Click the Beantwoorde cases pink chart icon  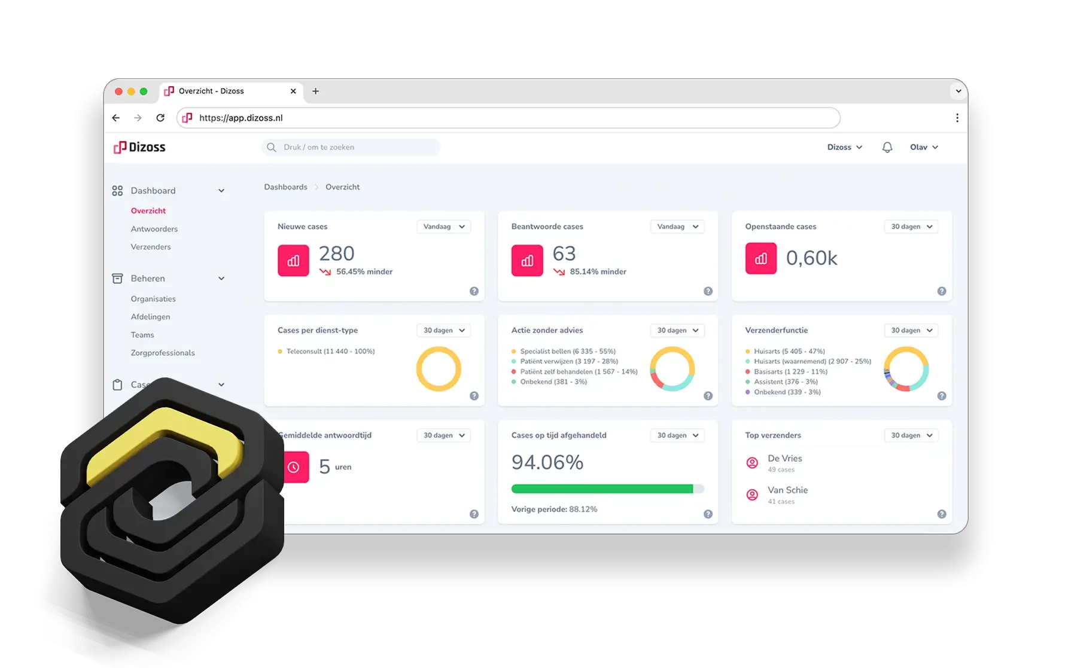pyautogui.click(x=527, y=261)
